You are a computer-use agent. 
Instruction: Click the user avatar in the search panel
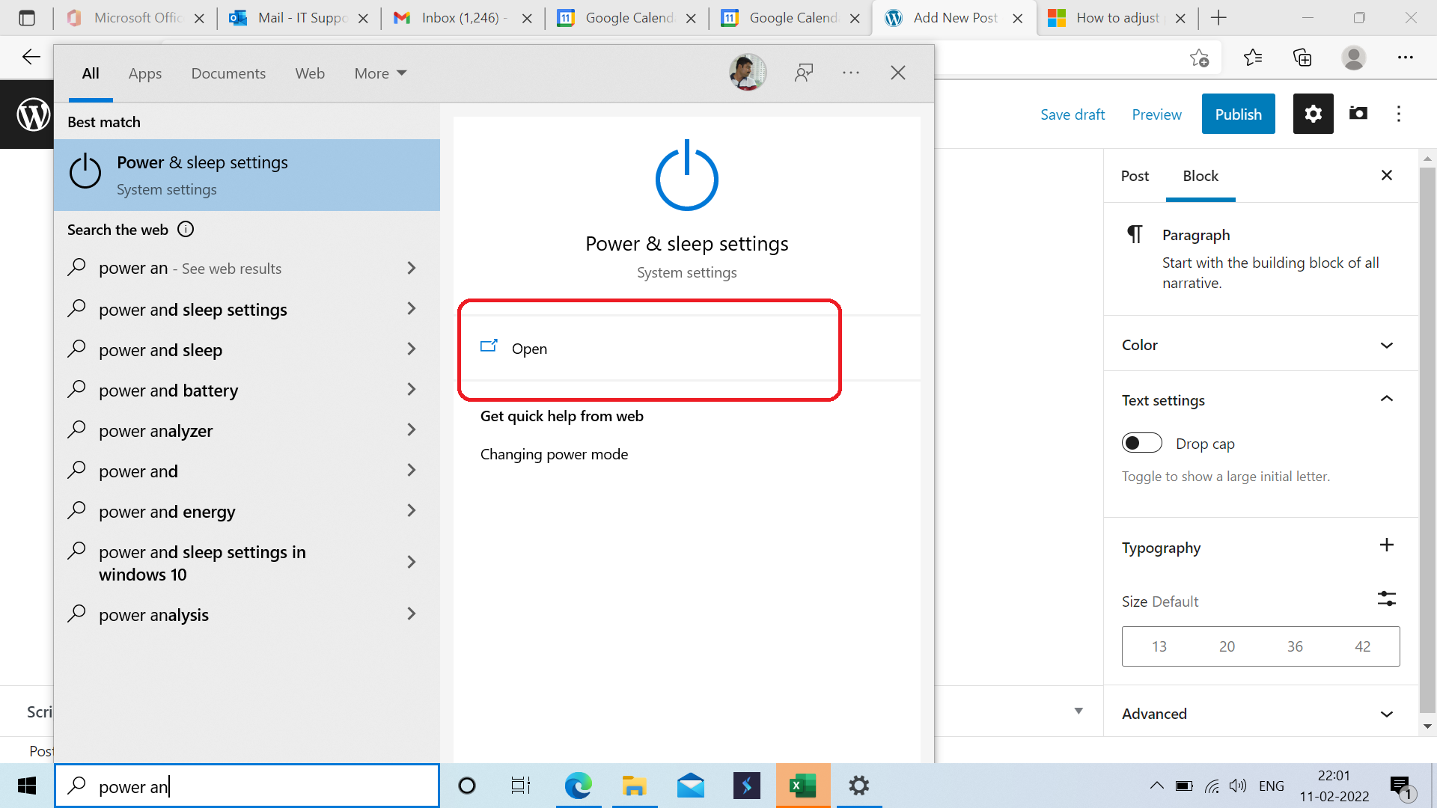point(747,72)
